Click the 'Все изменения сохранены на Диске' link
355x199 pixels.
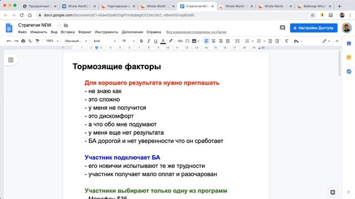tap(196, 32)
